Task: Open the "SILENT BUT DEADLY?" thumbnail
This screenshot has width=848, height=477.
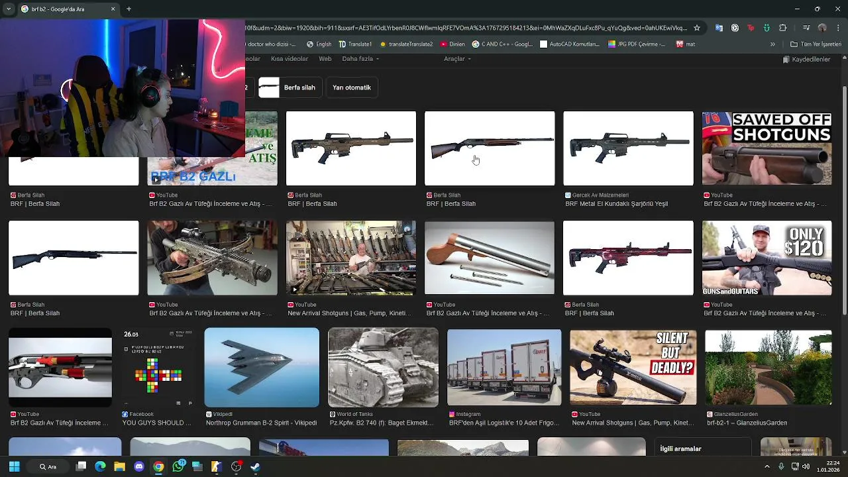Action: point(633,367)
